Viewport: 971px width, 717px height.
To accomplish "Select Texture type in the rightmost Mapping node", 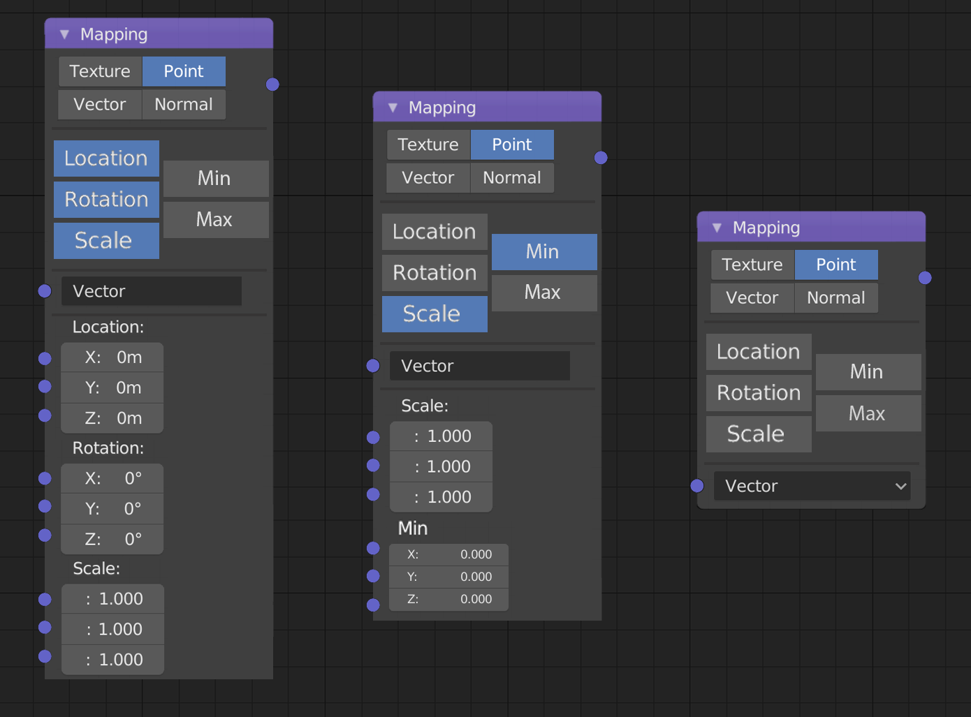I will 752,265.
